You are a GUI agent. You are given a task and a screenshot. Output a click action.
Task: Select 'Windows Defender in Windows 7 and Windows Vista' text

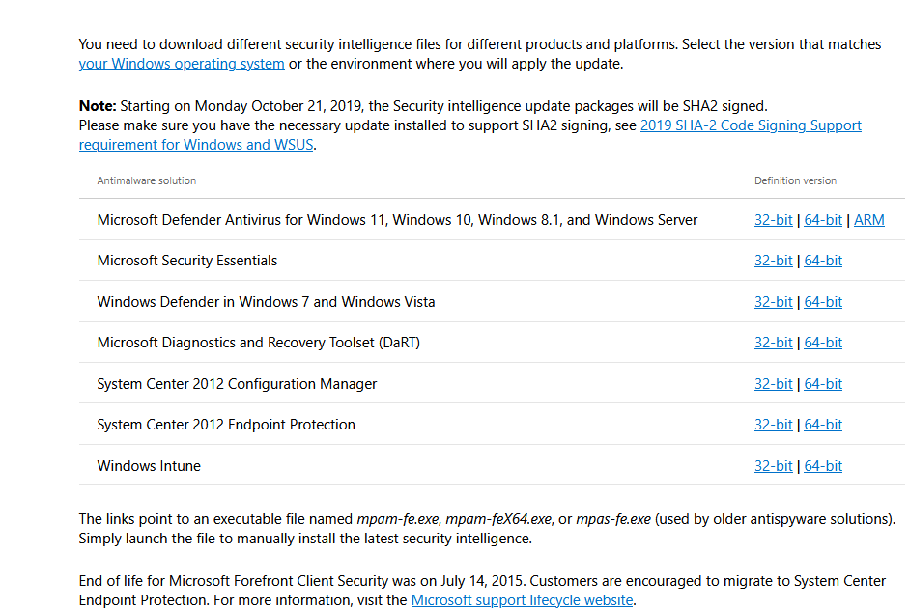tap(266, 302)
